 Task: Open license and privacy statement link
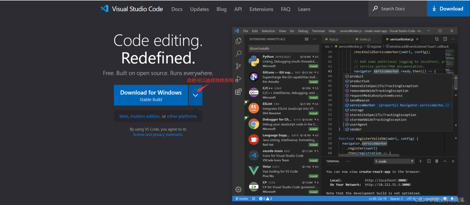(158, 135)
